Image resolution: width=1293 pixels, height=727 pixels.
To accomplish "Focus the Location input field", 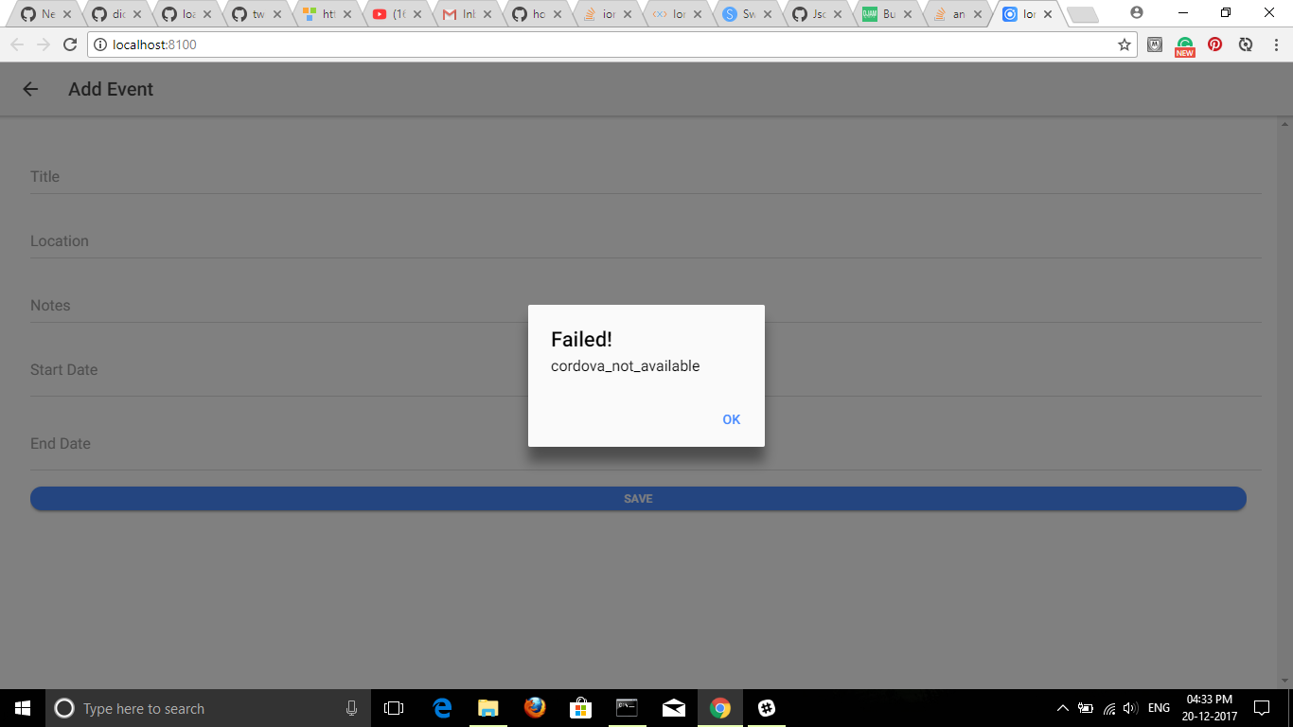I will (x=646, y=241).
